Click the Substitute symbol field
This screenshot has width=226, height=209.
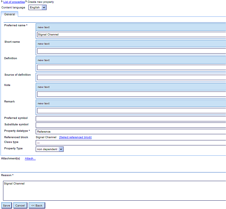[x=131, y=125]
